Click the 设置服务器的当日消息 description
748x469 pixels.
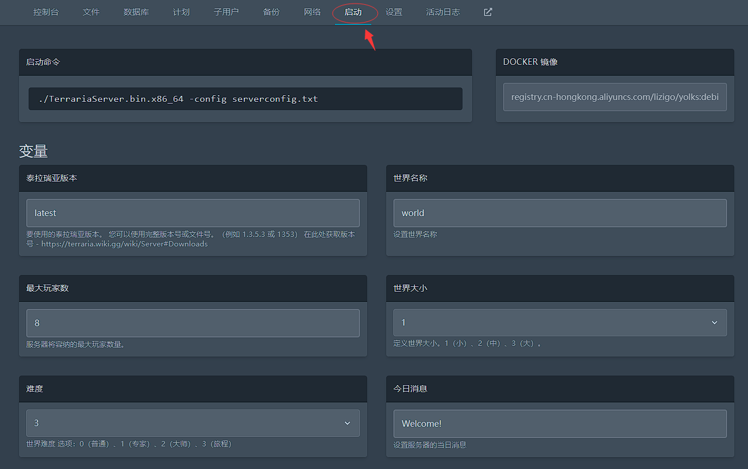[x=430, y=445]
